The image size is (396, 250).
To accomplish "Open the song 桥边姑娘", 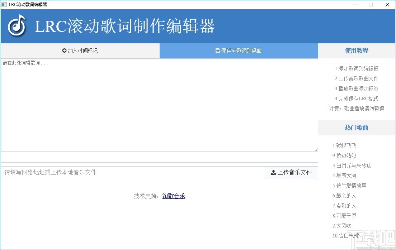I will pos(345,155).
